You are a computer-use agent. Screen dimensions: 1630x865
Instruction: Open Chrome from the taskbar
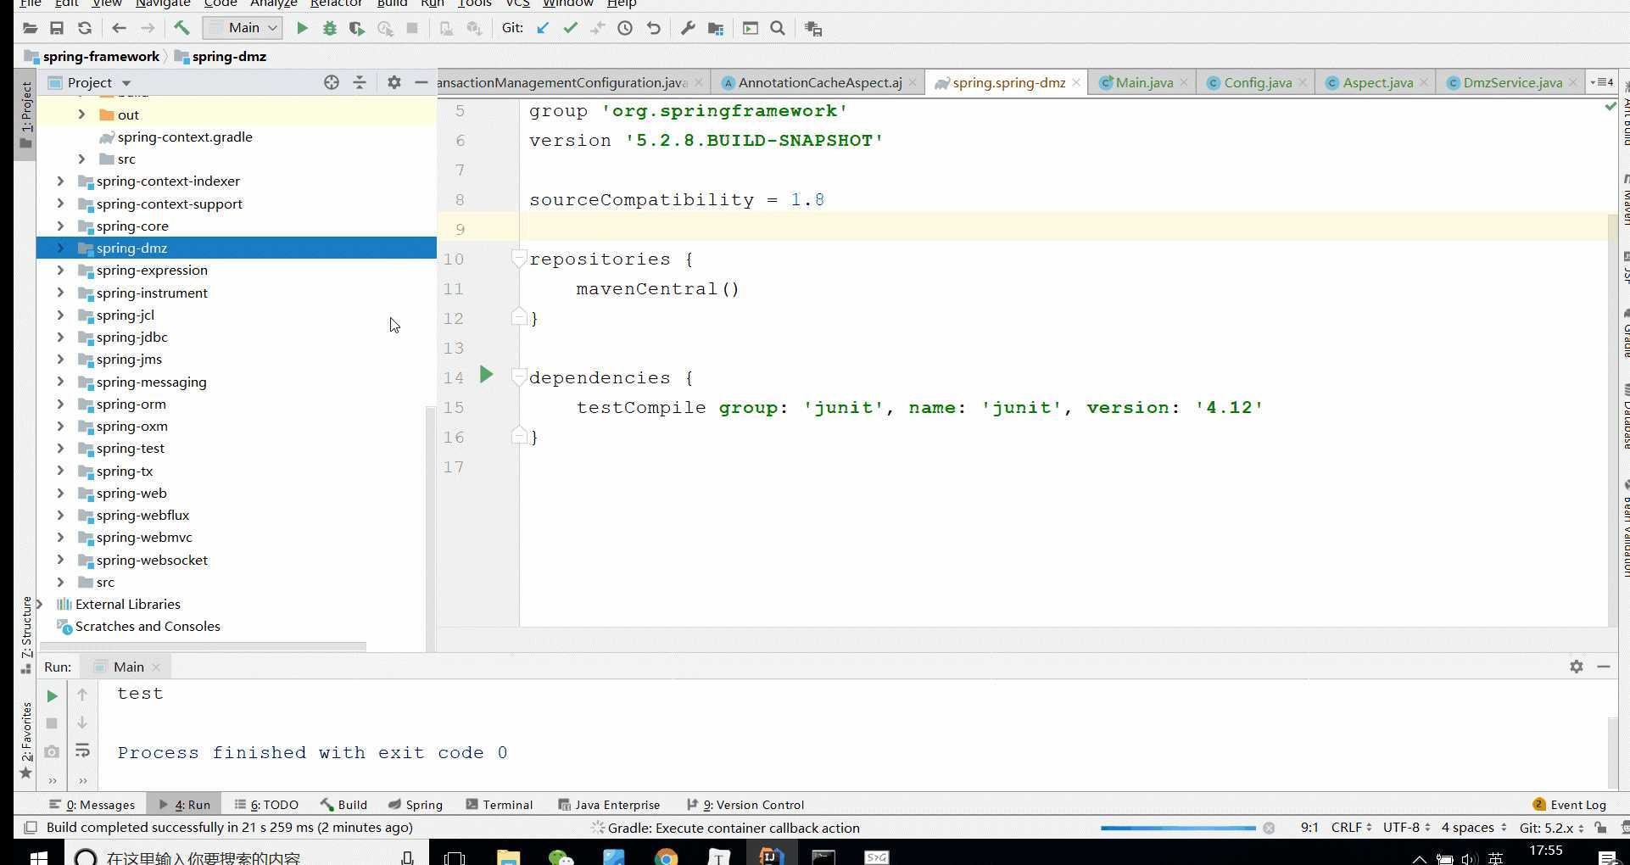[x=666, y=857]
